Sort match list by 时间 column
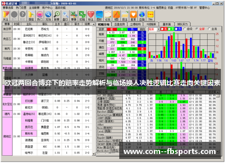Image resolution: width=225 pixels, height=163 pixels. [x=17, y=24]
